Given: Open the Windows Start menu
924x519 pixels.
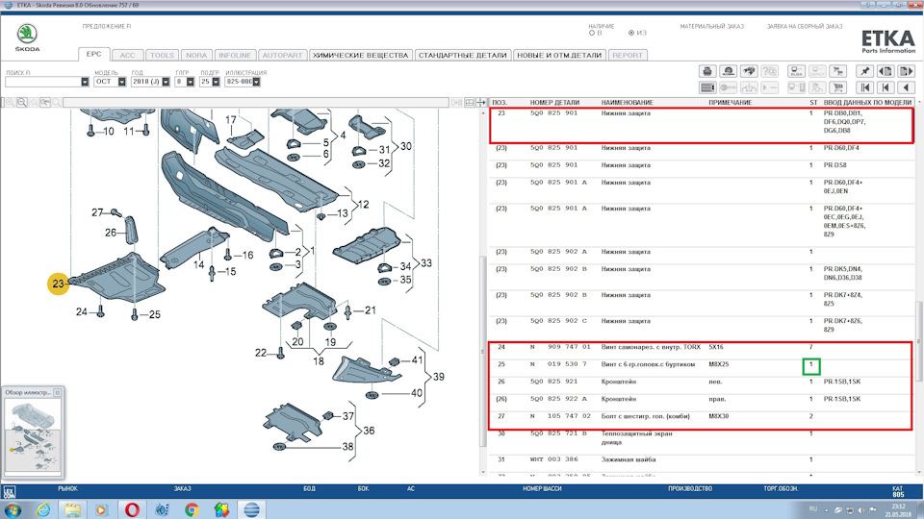Looking at the screenshot, I should click(12, 509).
